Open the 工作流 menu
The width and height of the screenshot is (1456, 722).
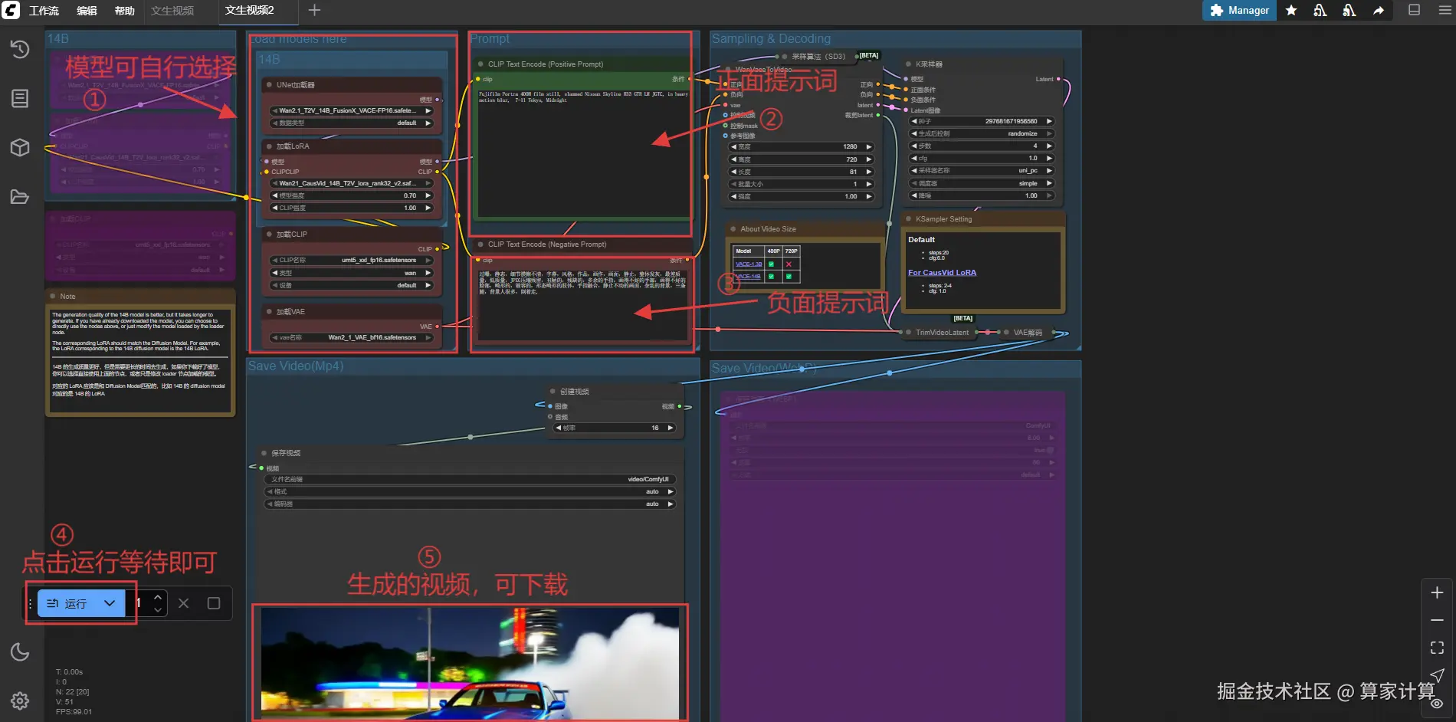point(44,11)
